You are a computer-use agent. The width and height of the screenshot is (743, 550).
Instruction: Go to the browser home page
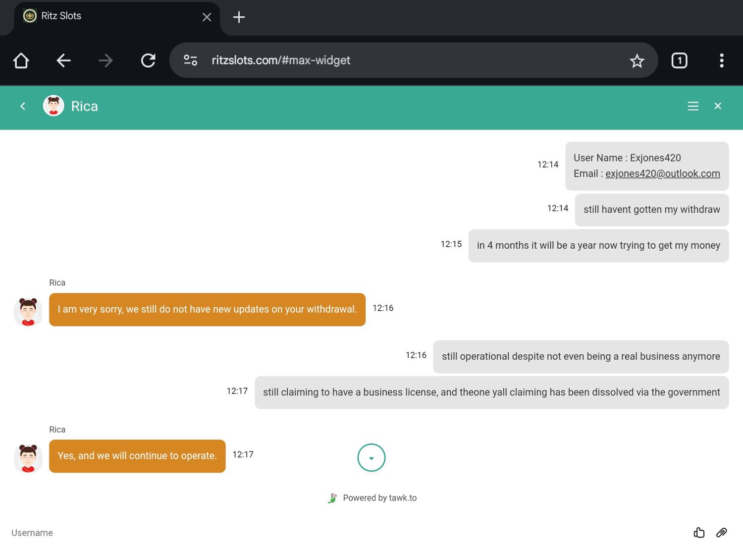click(x=21, y=60)
